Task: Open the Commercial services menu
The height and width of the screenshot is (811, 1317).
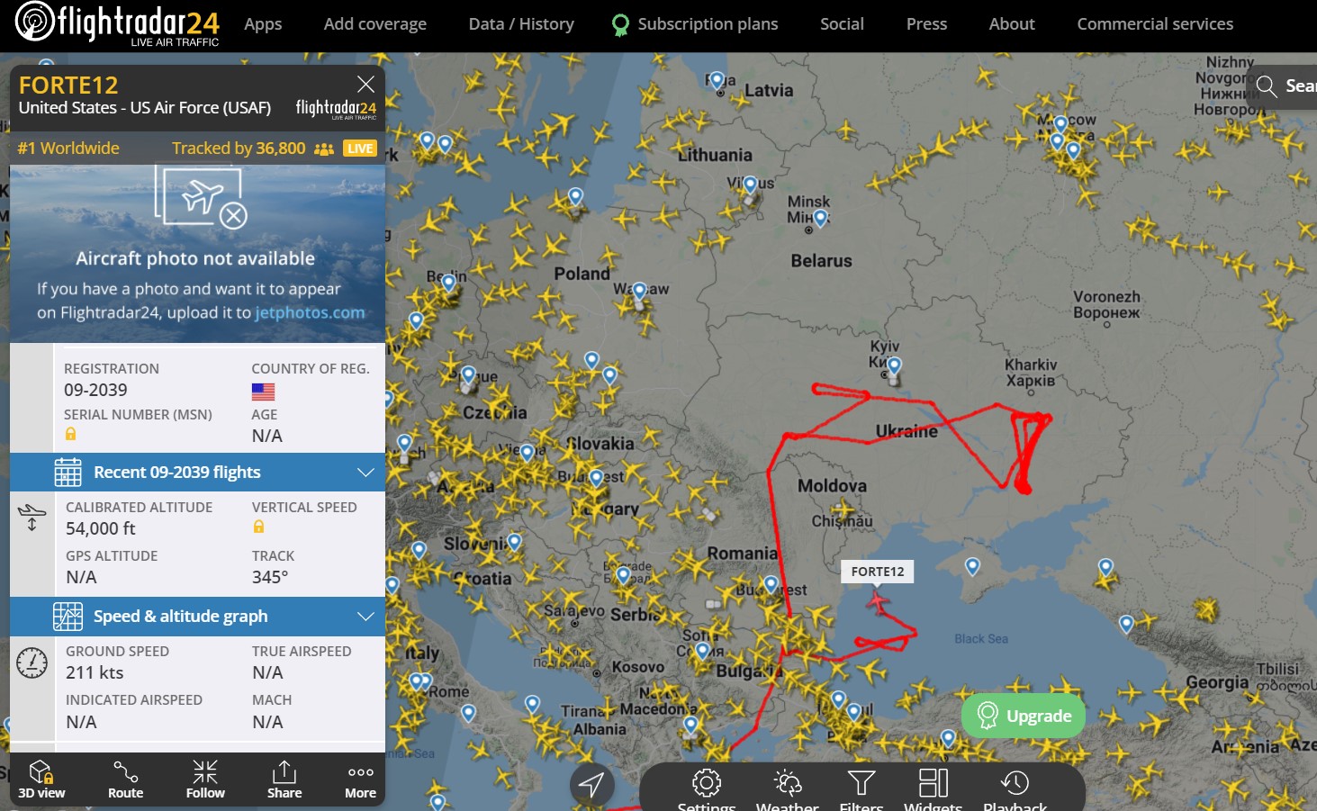Action: (x=1155, y=24)
